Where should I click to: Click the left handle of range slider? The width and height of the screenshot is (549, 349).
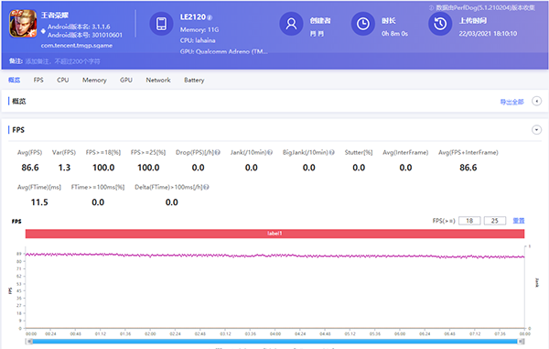[x=30, y=342]
